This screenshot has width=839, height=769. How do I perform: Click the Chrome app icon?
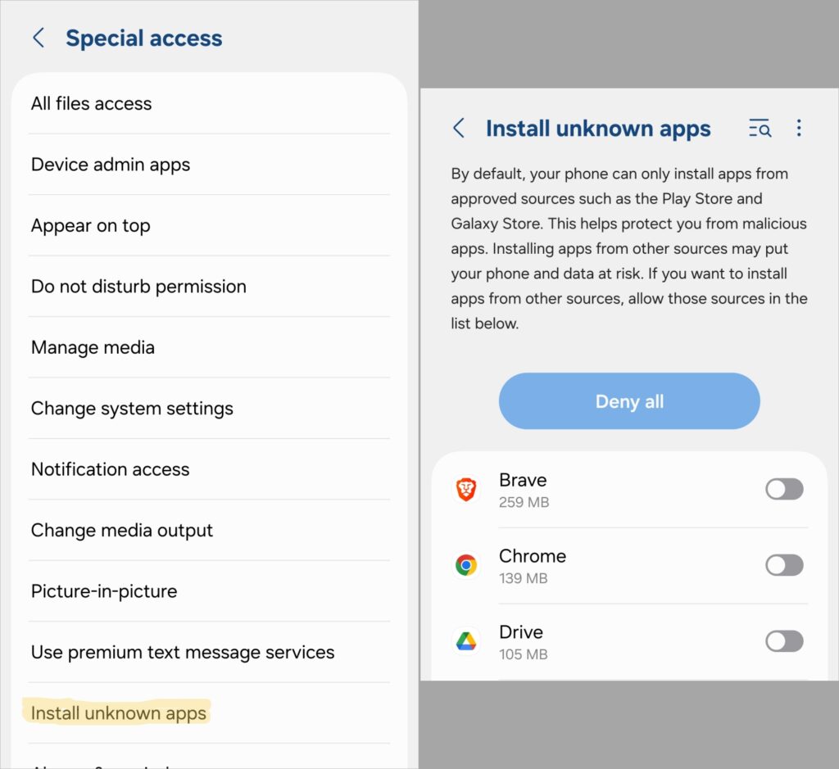tap(466, 565)
